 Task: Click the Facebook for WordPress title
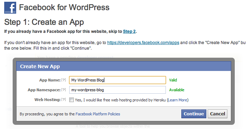point(64,7)
